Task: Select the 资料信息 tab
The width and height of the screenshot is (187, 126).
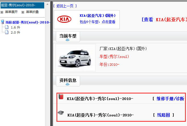Action: pyautogui.click(x=68, y=81)
